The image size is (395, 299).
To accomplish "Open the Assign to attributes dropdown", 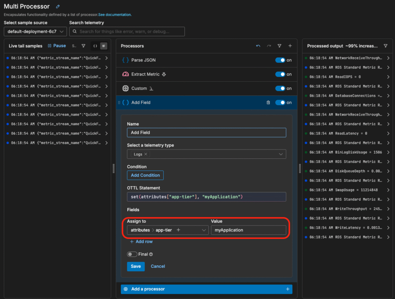I will [x=204, y=230].
